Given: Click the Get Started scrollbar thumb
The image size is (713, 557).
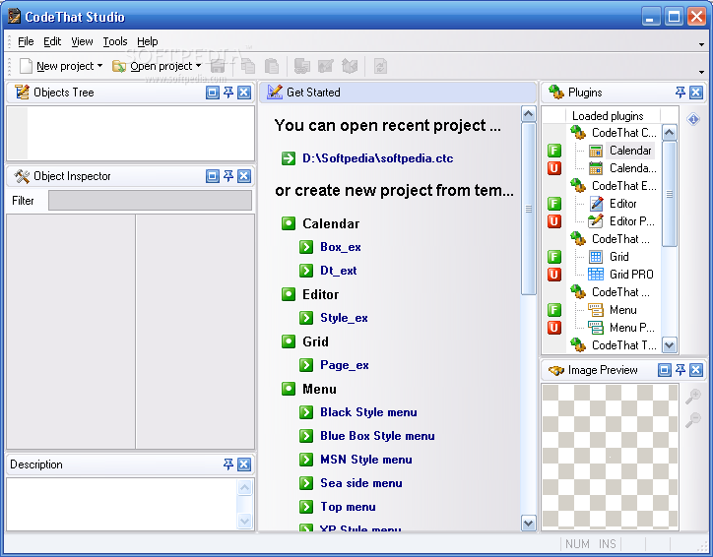Looking at the screenshot, I should (529, 209).
